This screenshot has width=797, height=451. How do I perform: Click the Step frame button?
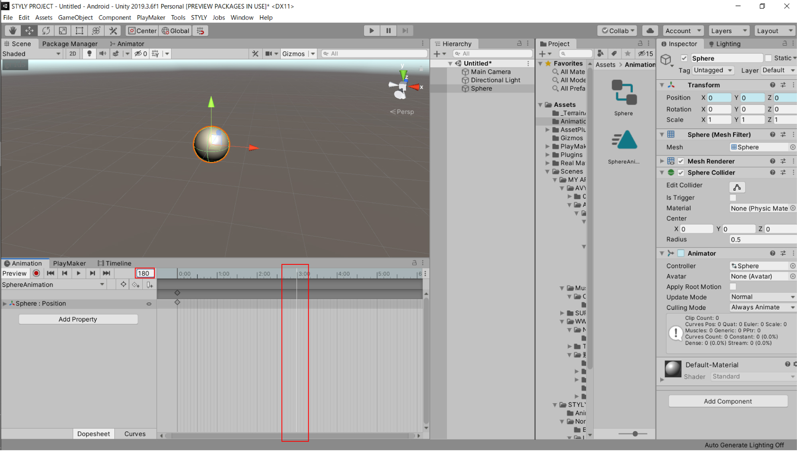tap(405, 31)
